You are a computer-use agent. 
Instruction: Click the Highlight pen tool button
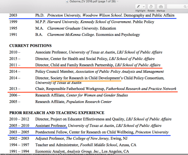[138, 6]
